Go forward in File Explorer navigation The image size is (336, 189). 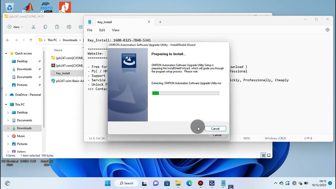click(16, 40)
